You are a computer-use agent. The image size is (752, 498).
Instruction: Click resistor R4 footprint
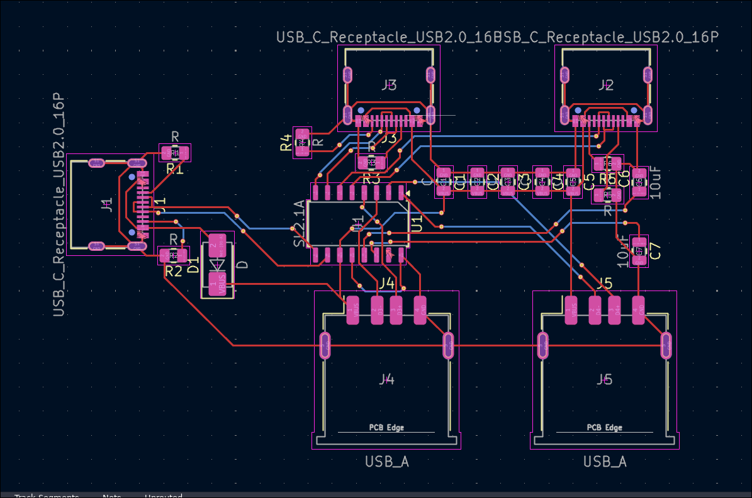pos(302,142)
